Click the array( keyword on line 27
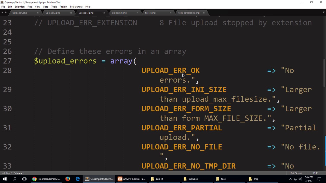Viewport: 326px width, 183px height. click(123, 61)
